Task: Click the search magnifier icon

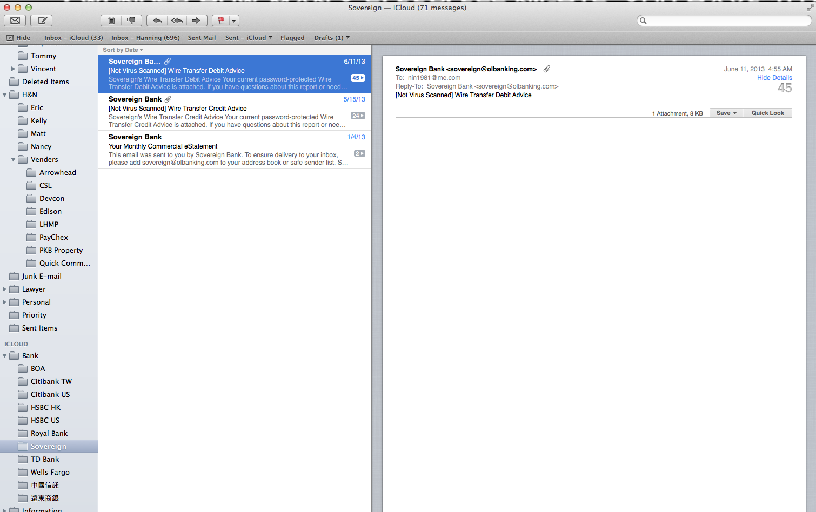Action: (643, 21)
